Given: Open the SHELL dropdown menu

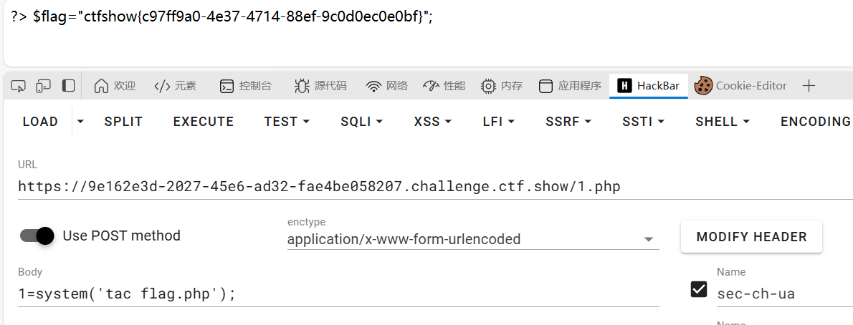Looking at the screenshot, I should point(723,122).
